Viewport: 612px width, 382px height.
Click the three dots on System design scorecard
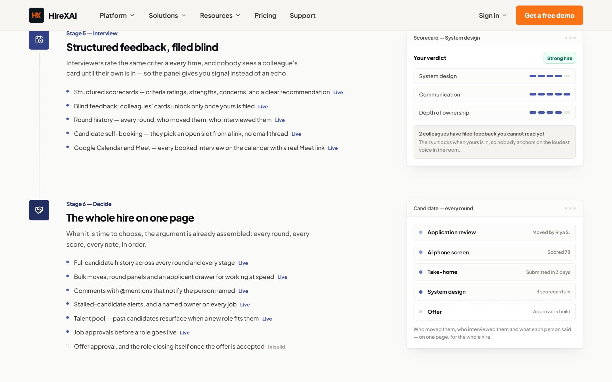click(570, 38)
